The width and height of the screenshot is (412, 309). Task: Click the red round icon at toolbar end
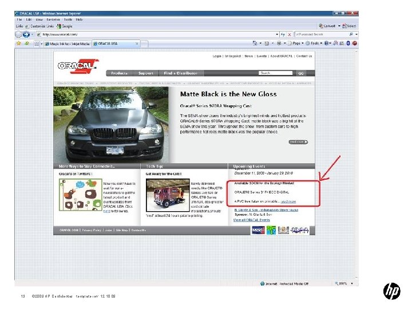point(355,43)
